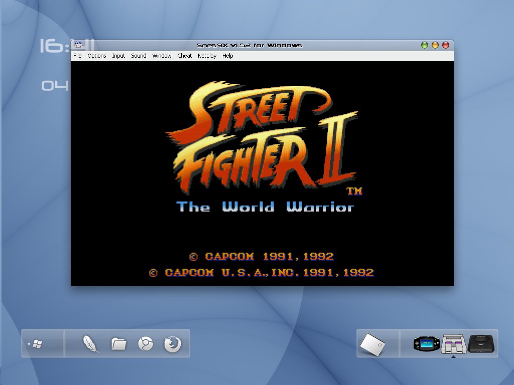Click the orange window button in the title bar
This screenshot has width=514, height=385.
click(x=435, y=45)
